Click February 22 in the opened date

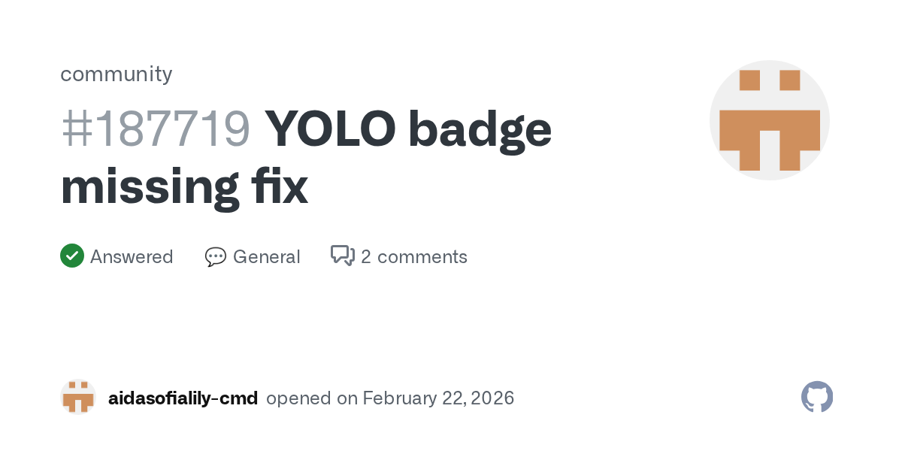point(415,398)
